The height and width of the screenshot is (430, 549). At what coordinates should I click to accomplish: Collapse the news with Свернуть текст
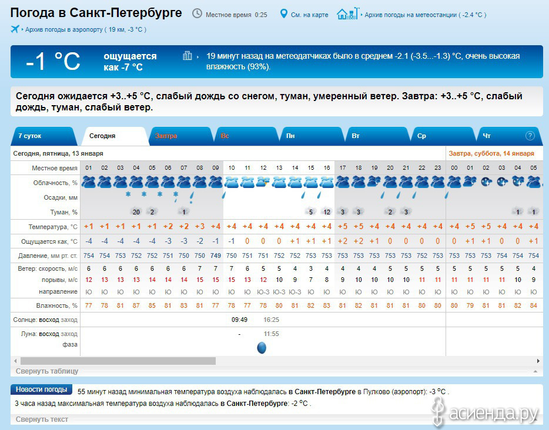pos(42,419)
